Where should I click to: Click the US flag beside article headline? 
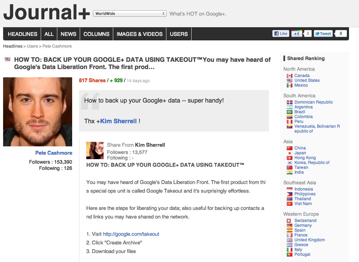[x=8, y=59]
